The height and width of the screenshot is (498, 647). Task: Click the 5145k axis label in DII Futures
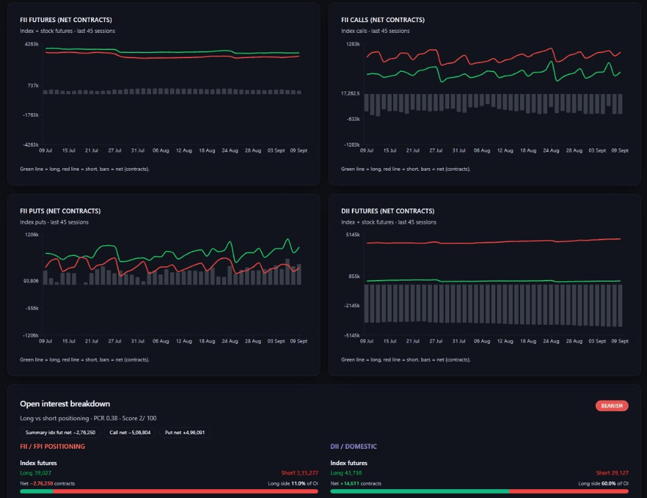click(x=353, y=234)
